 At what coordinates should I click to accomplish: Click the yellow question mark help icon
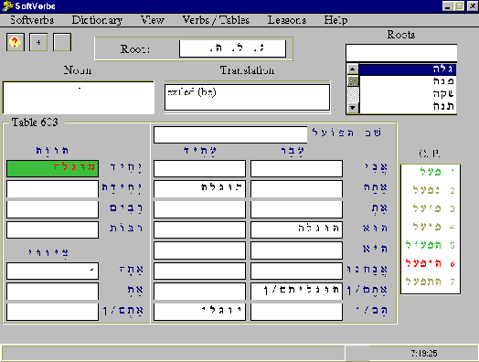click(16, 42)
